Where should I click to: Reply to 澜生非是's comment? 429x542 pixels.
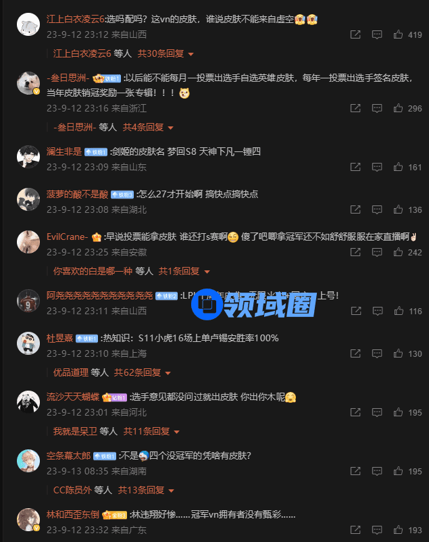coord(377,168)
